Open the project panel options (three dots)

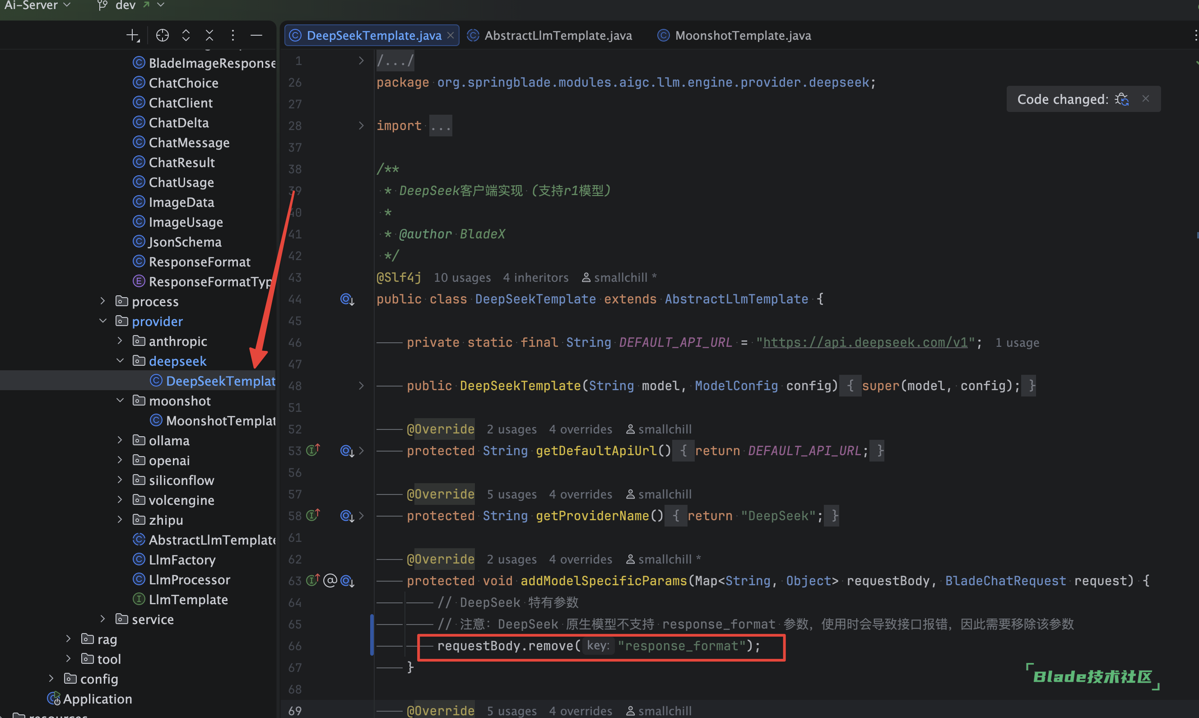point(232,35)
